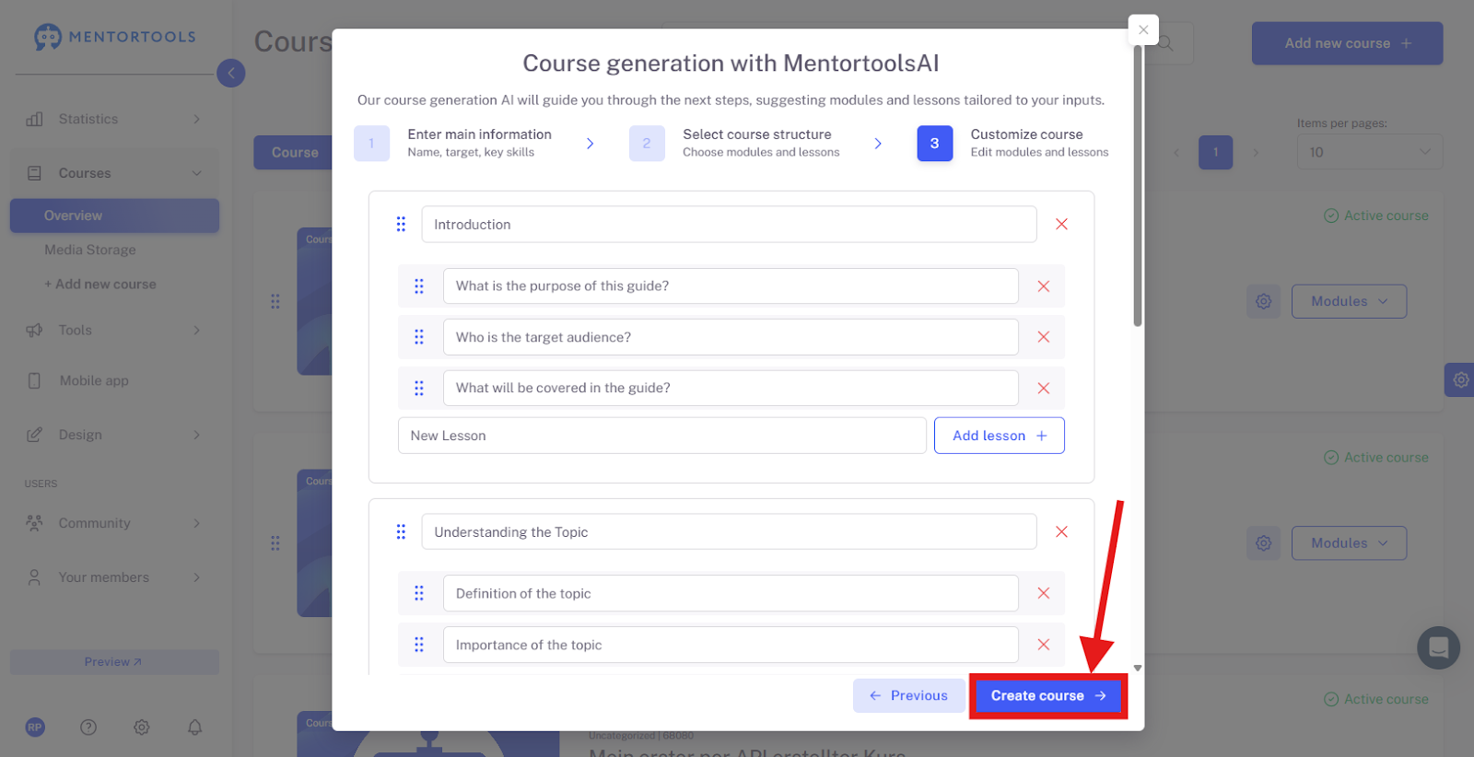Click the Mentortools logo
The width and height of the screenshot is (1474, 757).
[x=115, y=37]
